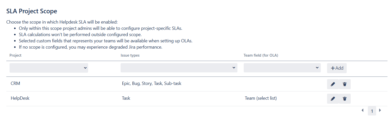The image size is (389, 126).
Task: Click the Team (select list) cell
Action: coord(261,98)
